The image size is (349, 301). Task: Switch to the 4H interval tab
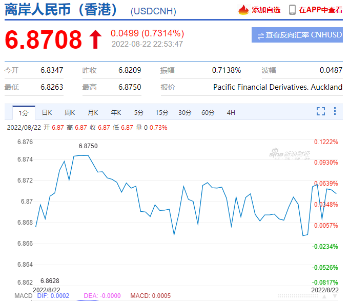point(231,112)
